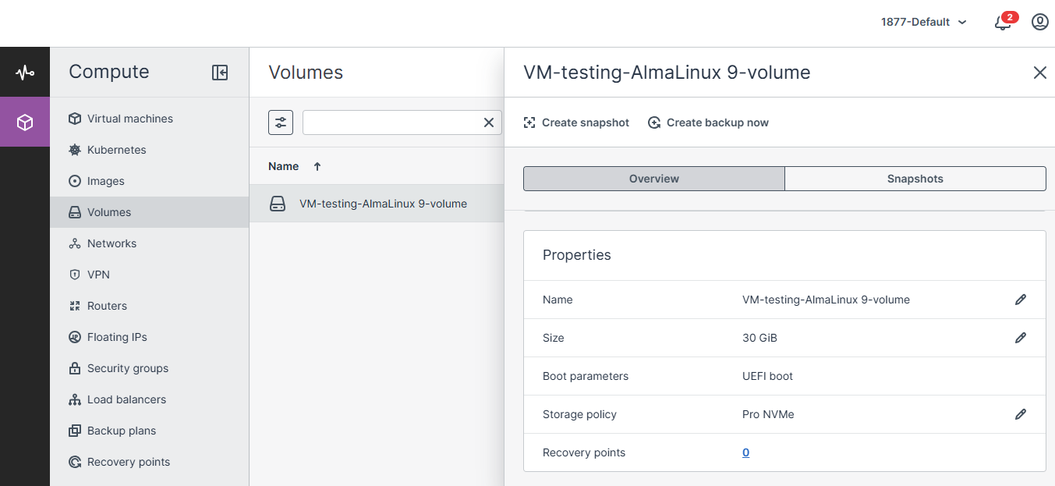Image resolution: width=1055 pixels, height=486 pixels.
Task: Click the disk icon of the volume row
Action: (278, 204)
